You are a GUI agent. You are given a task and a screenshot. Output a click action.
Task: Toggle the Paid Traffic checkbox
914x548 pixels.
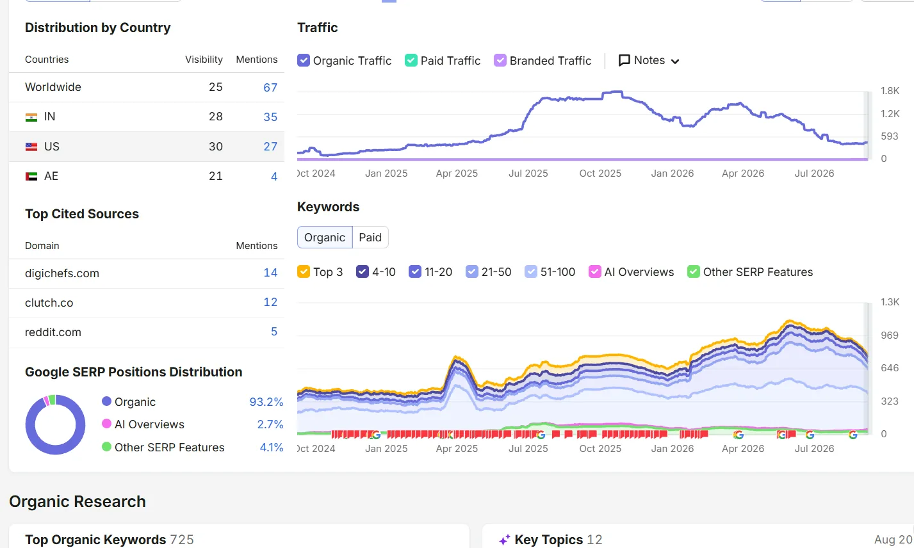411,60
